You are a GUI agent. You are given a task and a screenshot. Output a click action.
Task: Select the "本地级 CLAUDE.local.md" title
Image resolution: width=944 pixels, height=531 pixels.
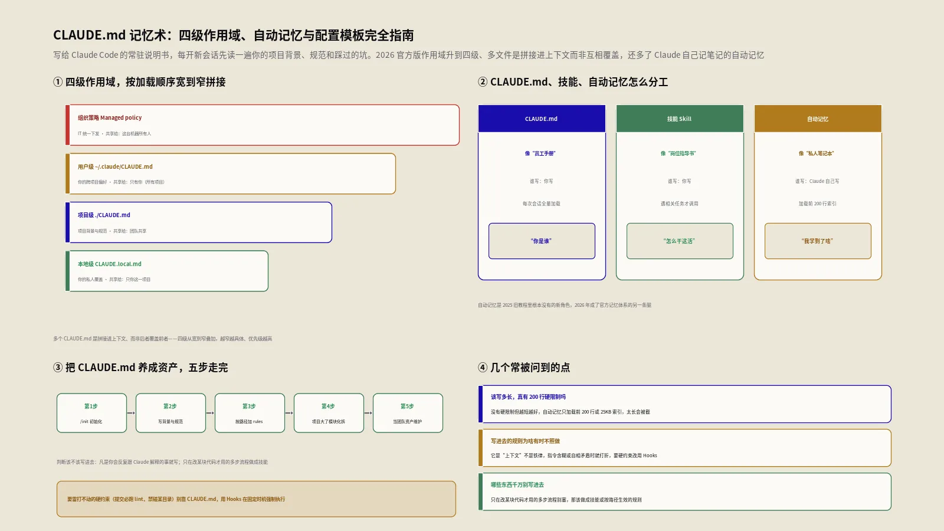coord(110,264)
